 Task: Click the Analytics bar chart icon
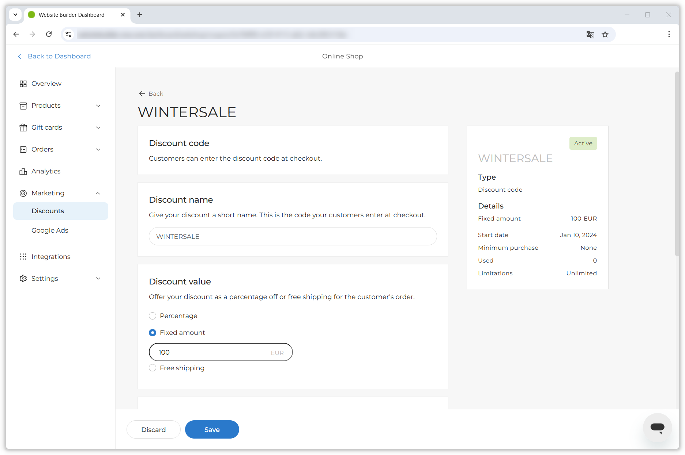23,171
